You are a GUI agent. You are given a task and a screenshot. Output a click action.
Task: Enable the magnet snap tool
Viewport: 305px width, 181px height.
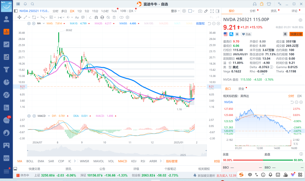click(x=96, y=17)
